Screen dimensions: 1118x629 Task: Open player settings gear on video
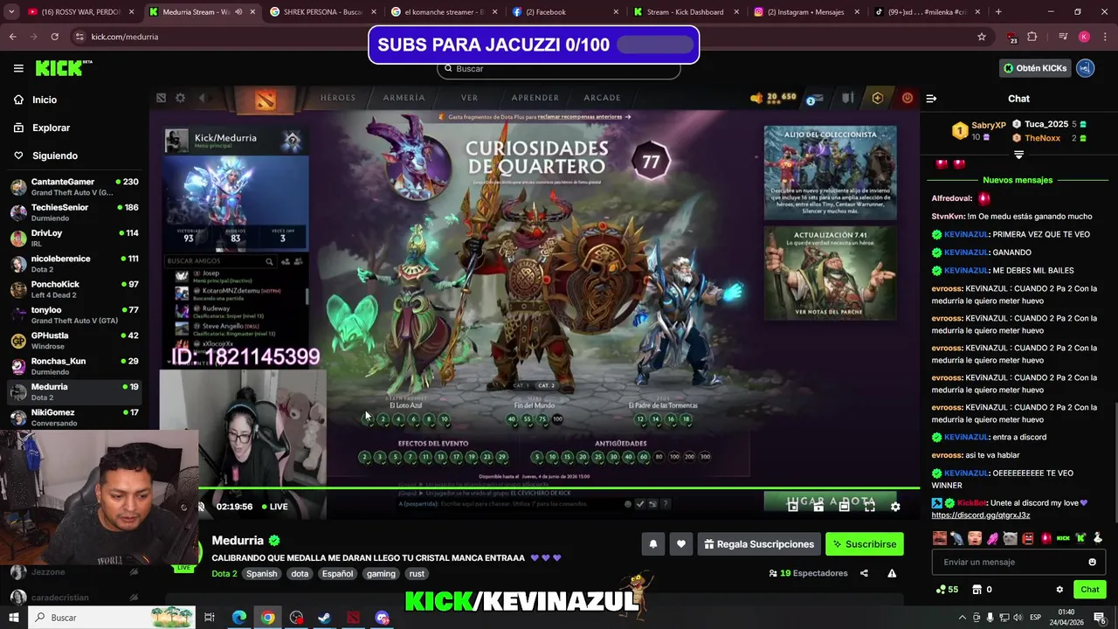[x=895, y=507]
